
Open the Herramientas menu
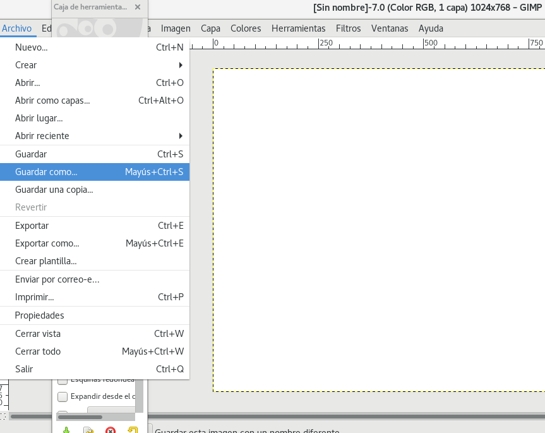298,28
